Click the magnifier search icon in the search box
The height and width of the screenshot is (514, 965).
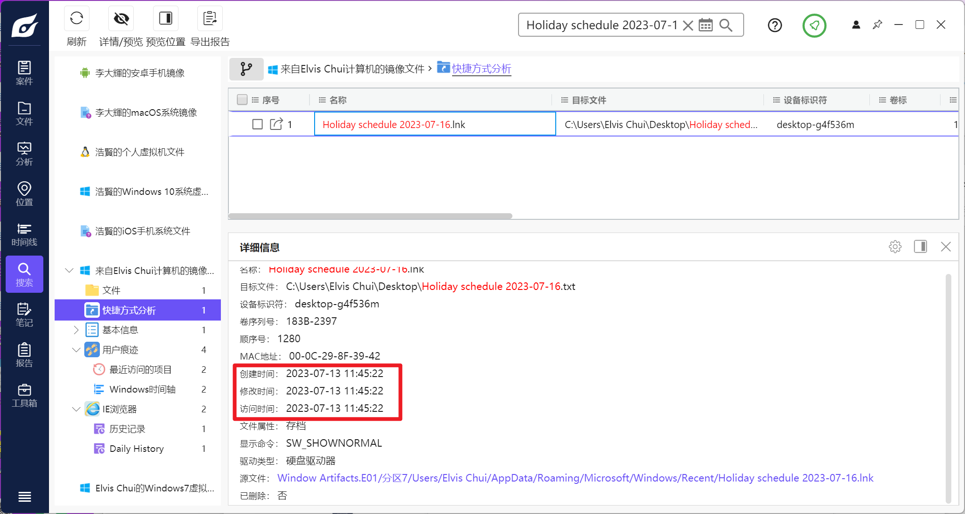tap(726, 25)
